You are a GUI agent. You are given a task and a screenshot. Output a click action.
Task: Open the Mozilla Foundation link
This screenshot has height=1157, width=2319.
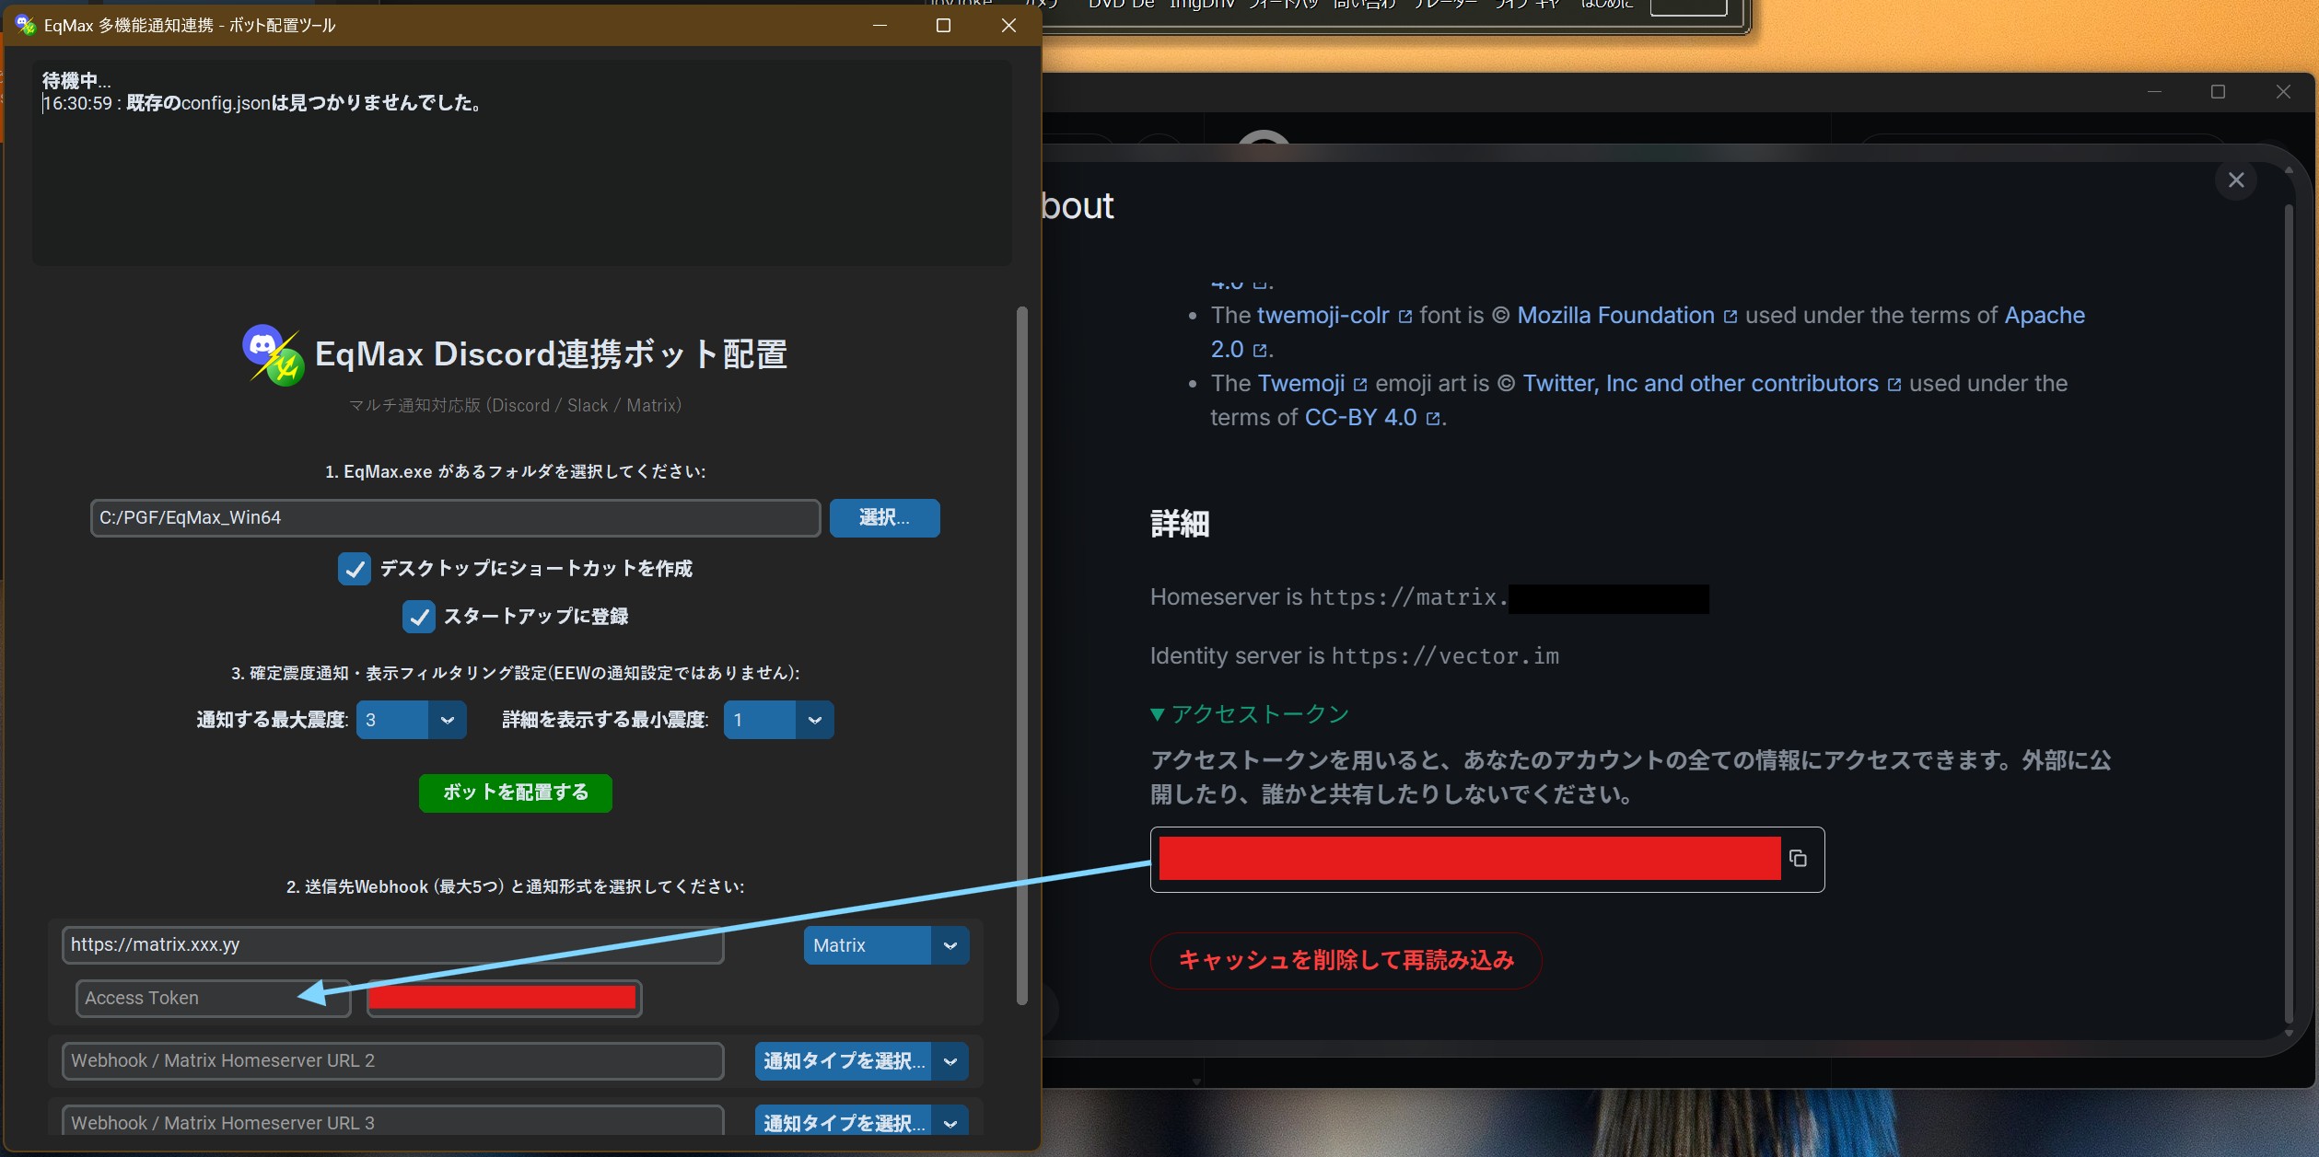pos(1615,316)
